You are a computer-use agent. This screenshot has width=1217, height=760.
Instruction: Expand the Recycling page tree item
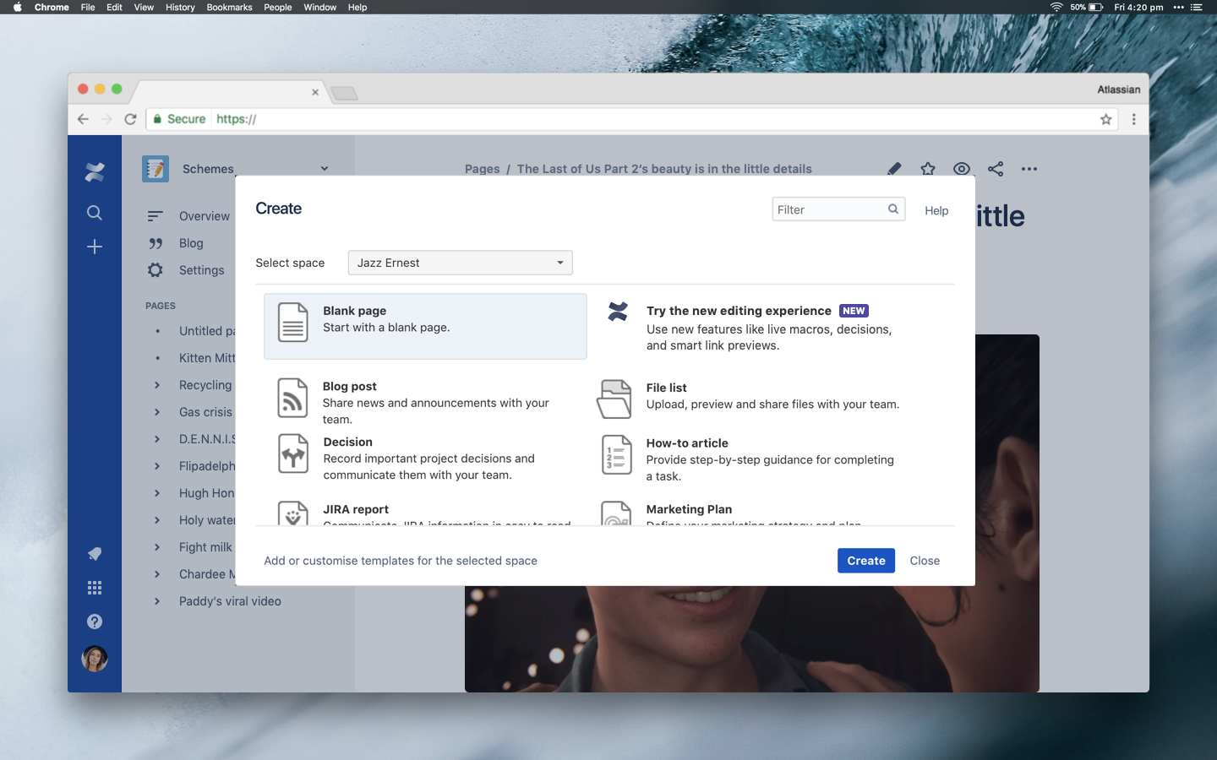(157, 385)
